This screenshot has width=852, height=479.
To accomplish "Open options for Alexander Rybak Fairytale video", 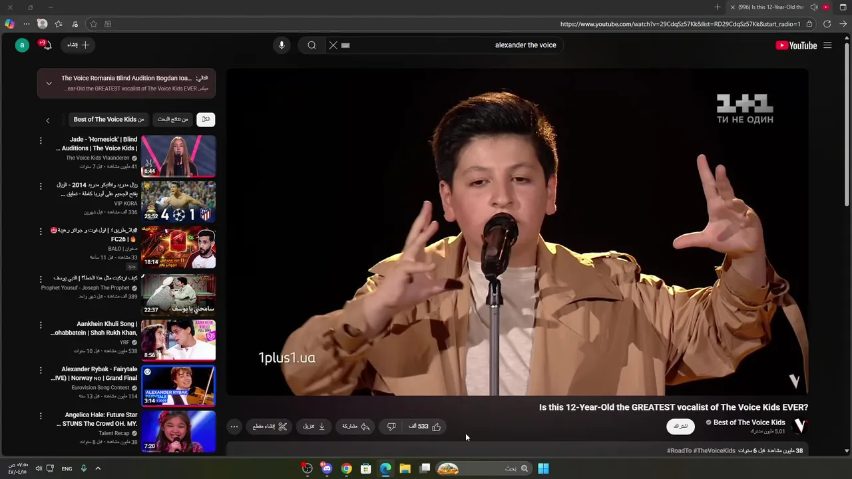I will [x=41, y=370].
